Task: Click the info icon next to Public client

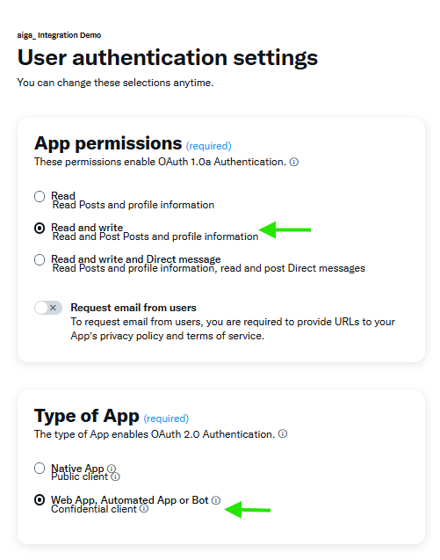Action: click(115, 477)
